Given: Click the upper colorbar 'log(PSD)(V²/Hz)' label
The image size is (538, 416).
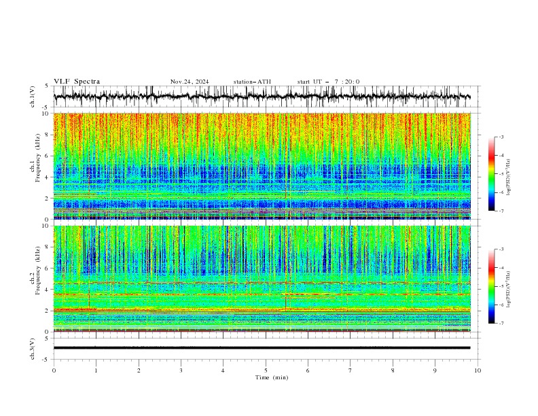Looking at the screenshot, I should coord(508,177).
